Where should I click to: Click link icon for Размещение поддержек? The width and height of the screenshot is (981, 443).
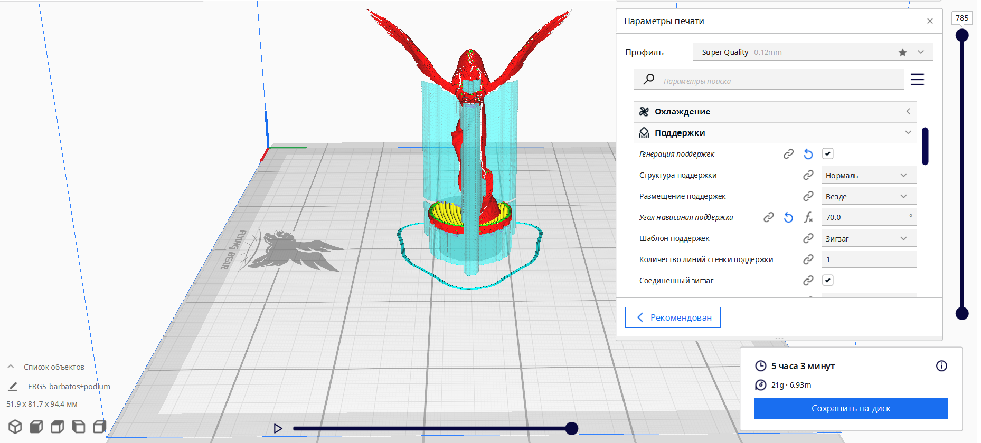[808, 196]
